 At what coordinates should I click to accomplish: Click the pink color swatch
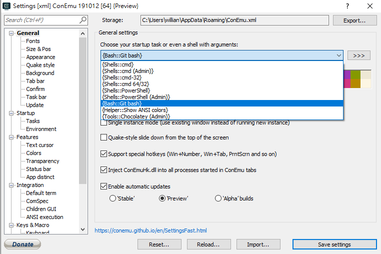347,83
